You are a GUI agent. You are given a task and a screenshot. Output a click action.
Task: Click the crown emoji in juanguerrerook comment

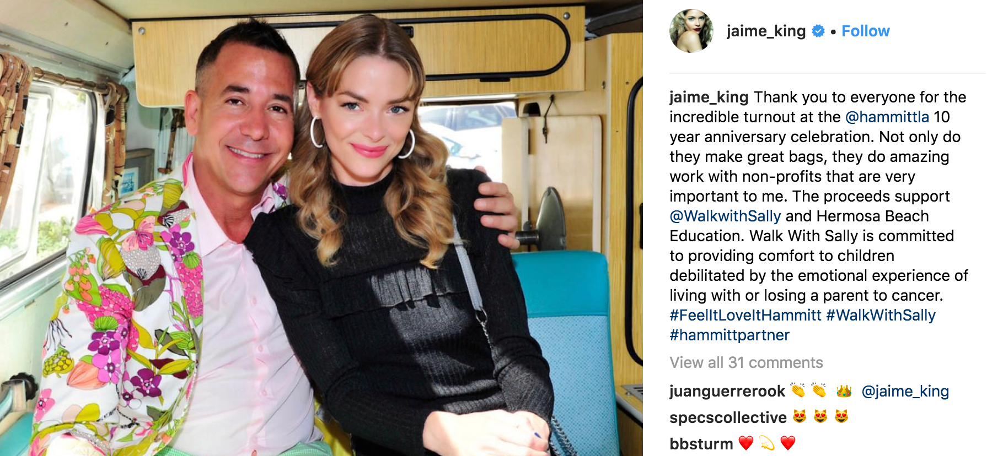[844, 391]
